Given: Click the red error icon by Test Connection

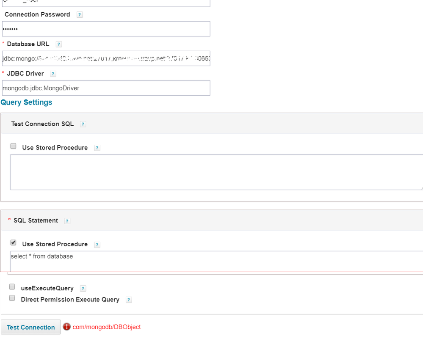Looking at the screenshot, I should click(x=66, y=327).
